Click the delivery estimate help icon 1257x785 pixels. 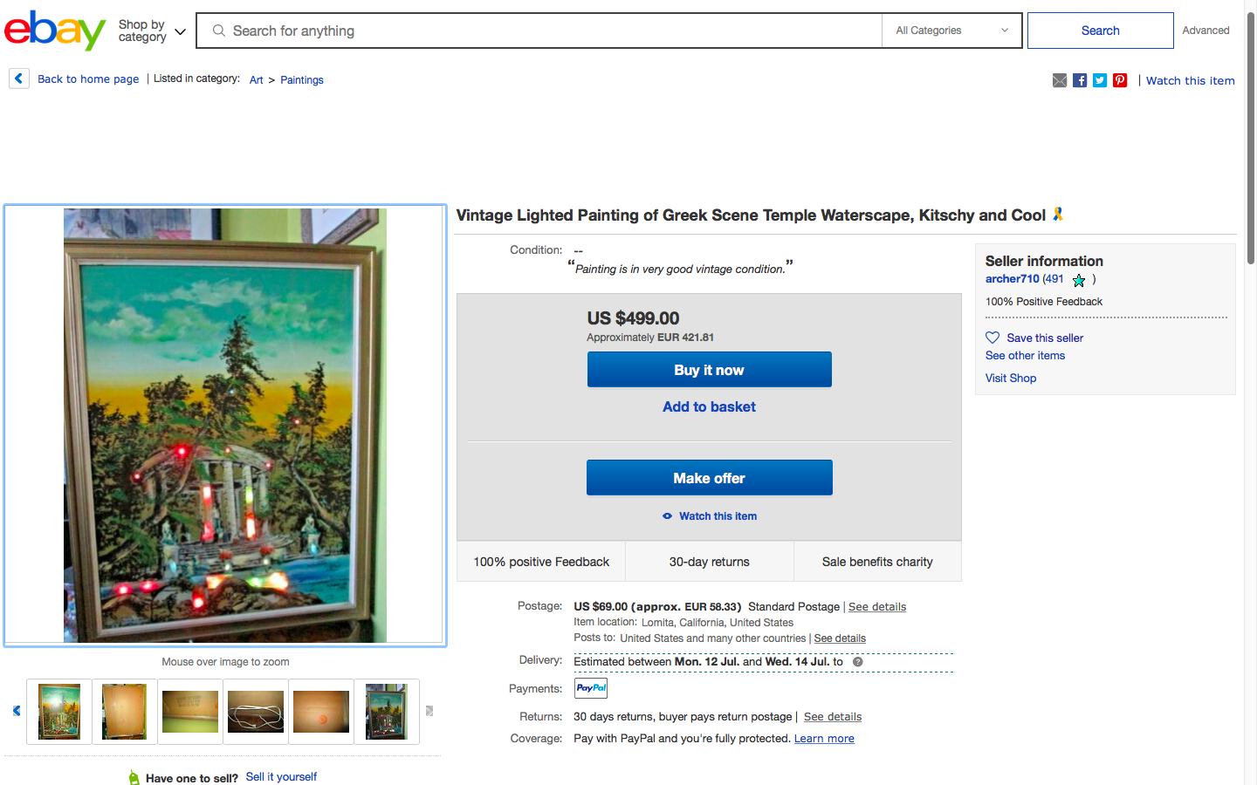[x=858, y=662]
